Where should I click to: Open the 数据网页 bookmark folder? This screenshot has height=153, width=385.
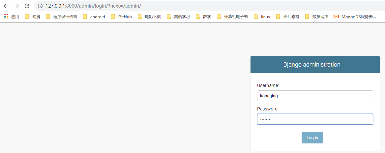tap(317, 17)
